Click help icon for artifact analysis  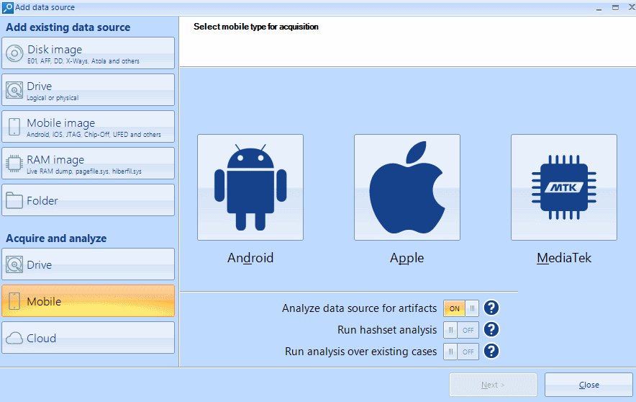(x=491, y=308)
